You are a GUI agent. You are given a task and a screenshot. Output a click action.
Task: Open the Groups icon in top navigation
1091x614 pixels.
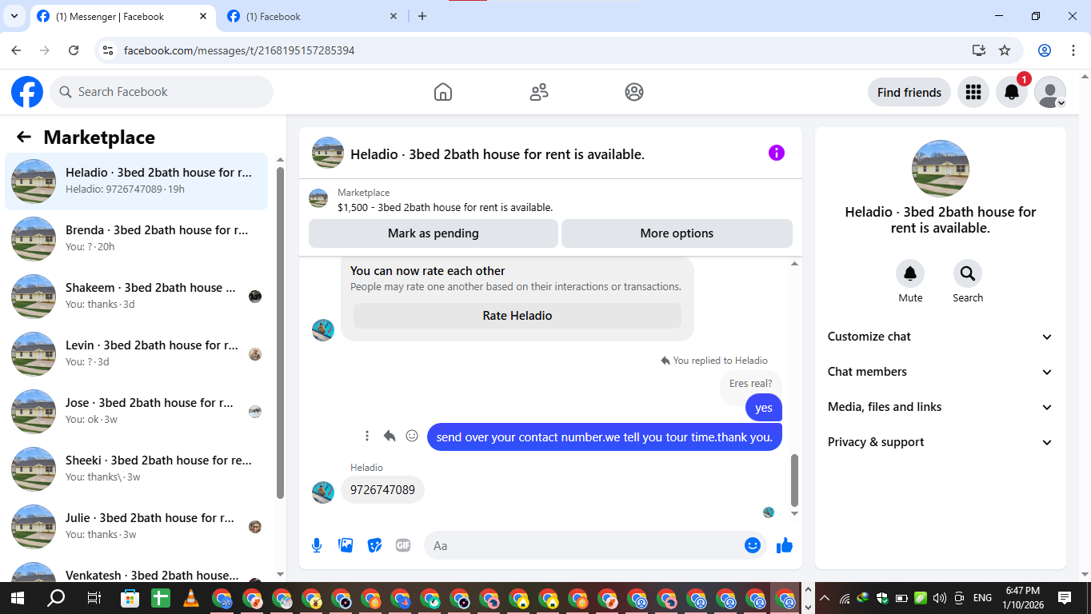(x=634, y=92)
